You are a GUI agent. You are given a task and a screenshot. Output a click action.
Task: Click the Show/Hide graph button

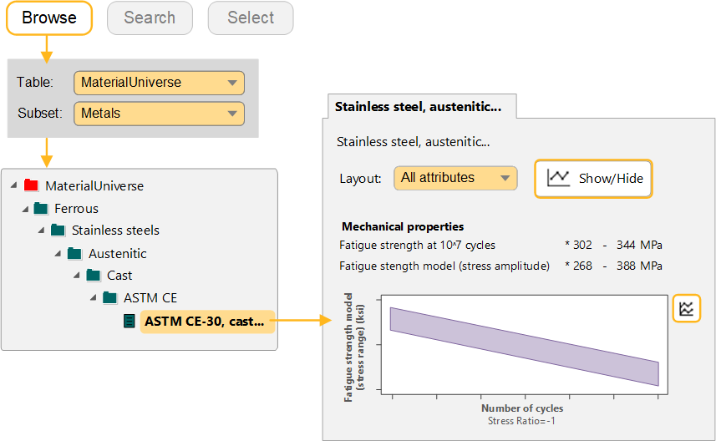(593, 178)
